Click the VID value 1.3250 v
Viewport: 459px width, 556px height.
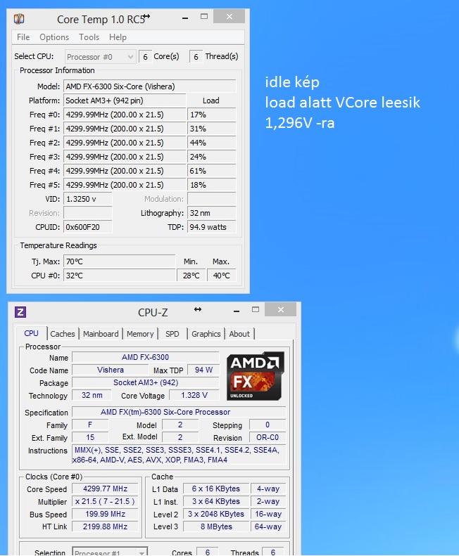pos(88,199)
